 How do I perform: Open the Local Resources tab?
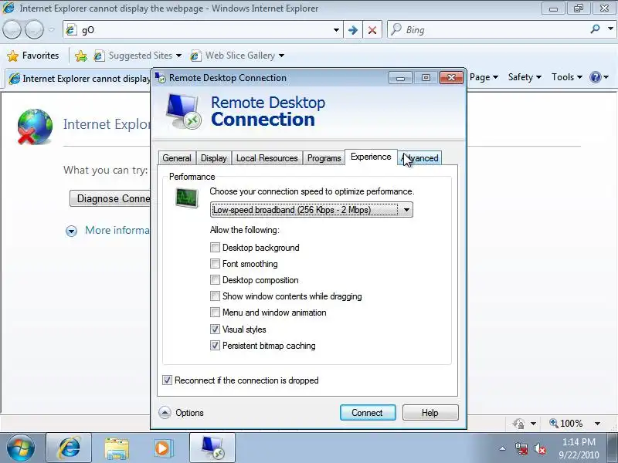[267, 158]
